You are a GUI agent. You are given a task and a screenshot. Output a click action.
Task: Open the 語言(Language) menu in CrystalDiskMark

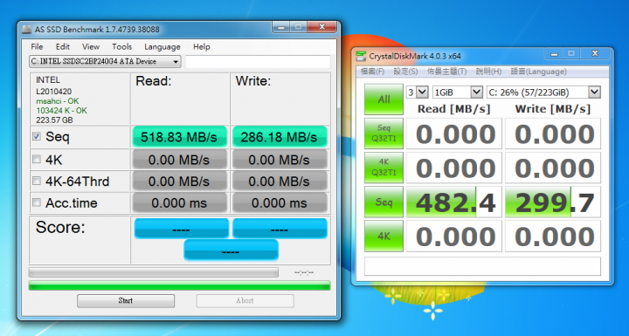click(538, 72)
